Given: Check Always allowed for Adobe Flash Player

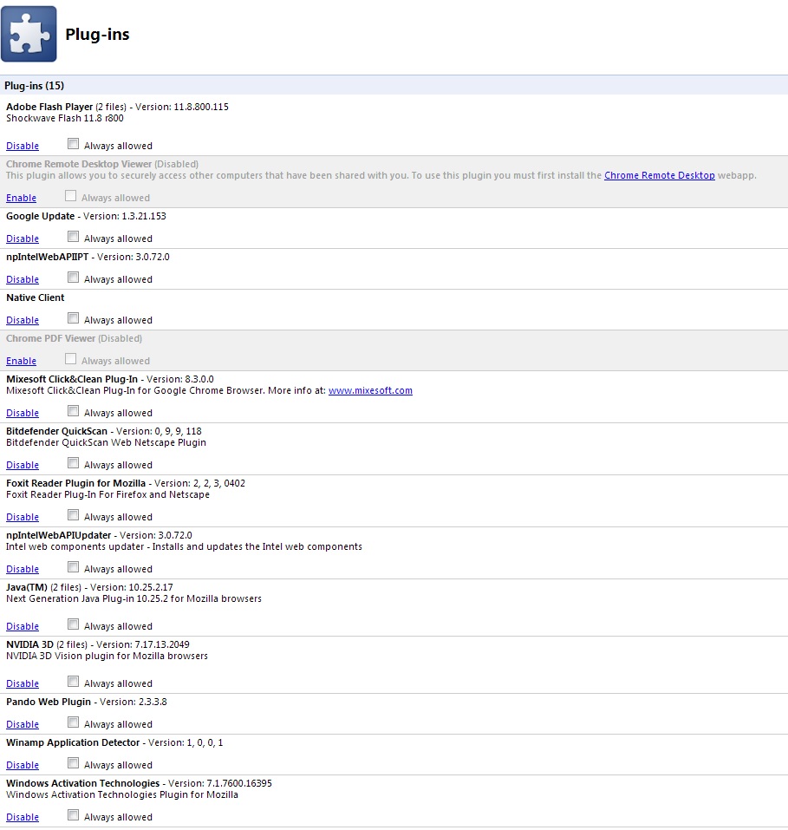Looking at the screenshot, I should (73, 143).
